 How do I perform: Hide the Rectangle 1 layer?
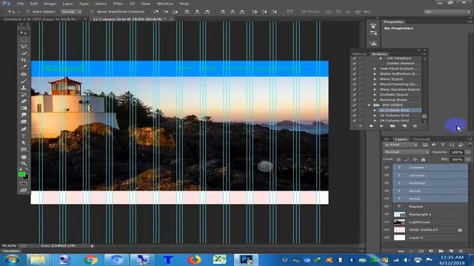(387, 214)
